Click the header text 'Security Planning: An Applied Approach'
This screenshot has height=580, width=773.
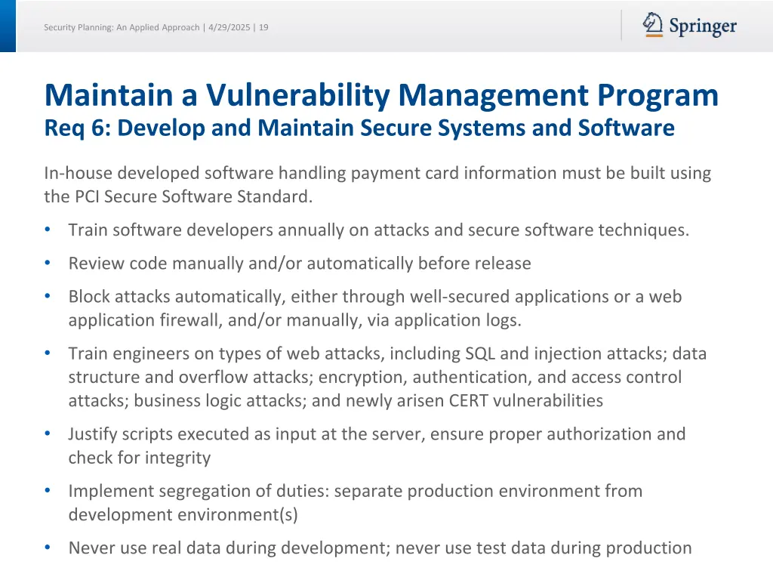pyautogui.click(x=121, y=27)
